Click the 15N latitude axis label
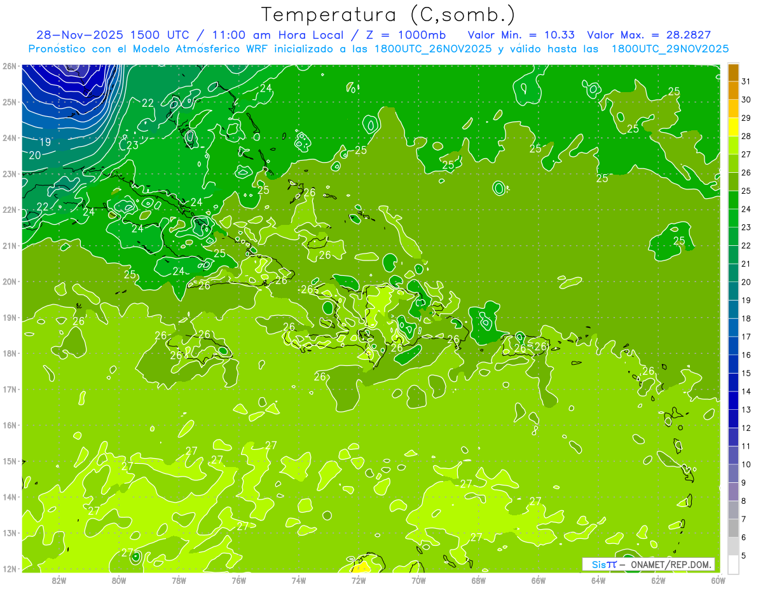 pyautogui.click(x=10, y=461)
